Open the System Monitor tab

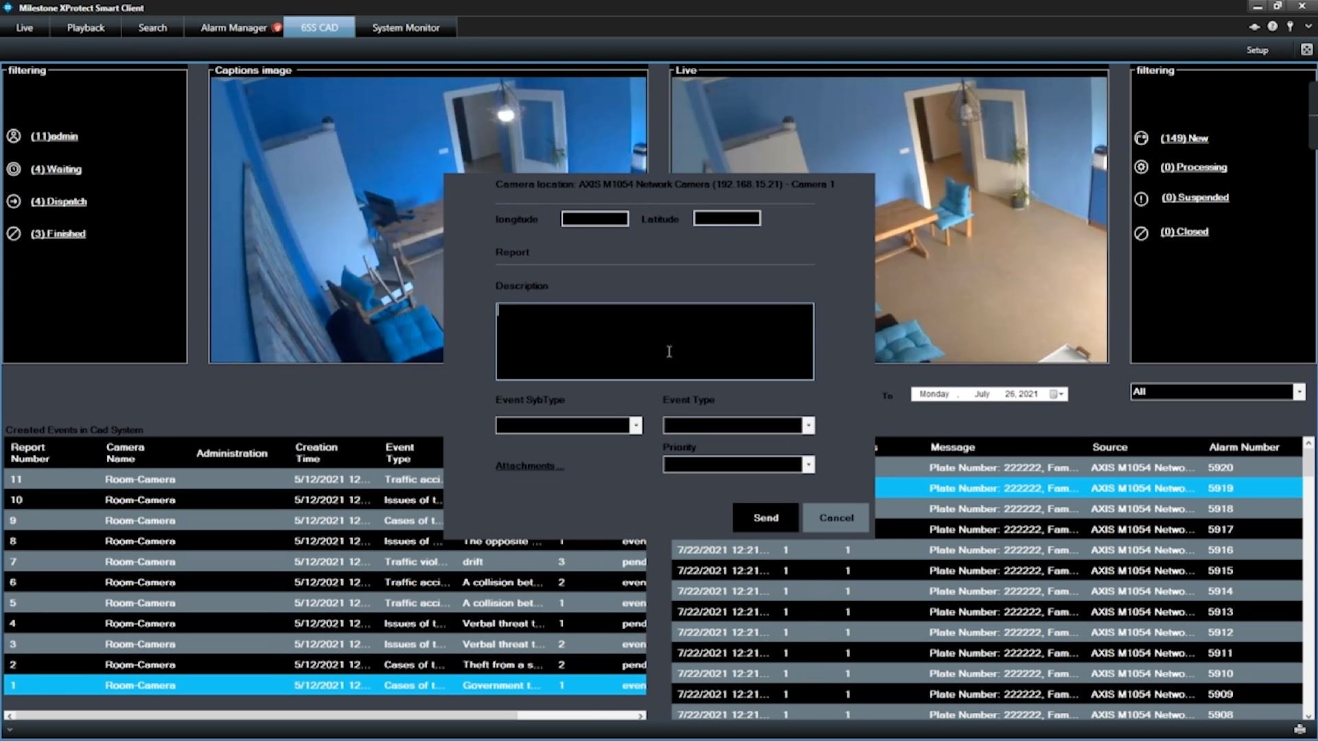[x=406, y=27]
